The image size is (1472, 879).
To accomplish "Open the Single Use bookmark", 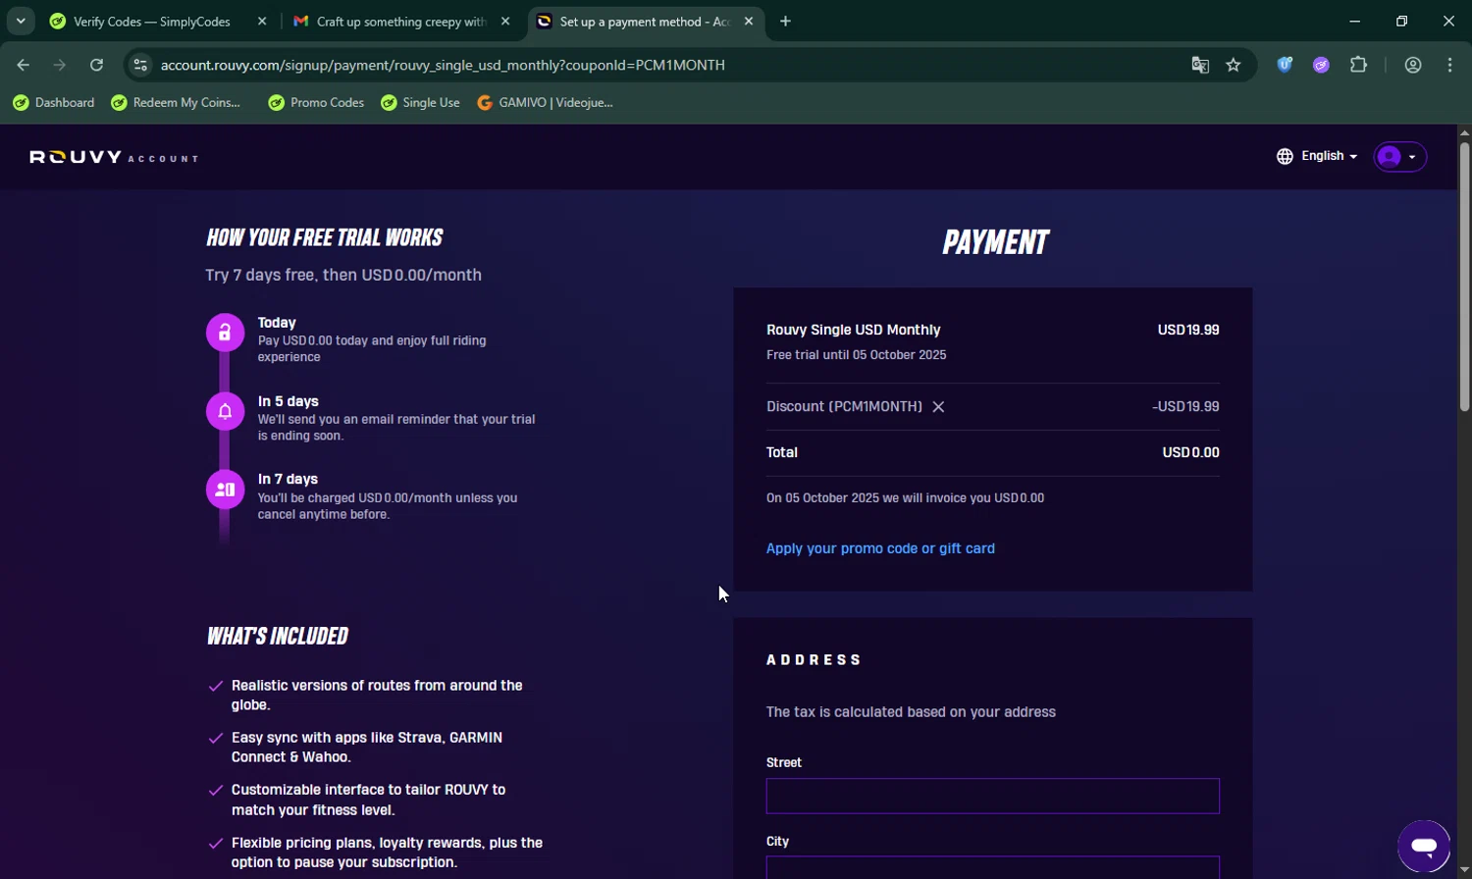I will click(x=420, y=103).
